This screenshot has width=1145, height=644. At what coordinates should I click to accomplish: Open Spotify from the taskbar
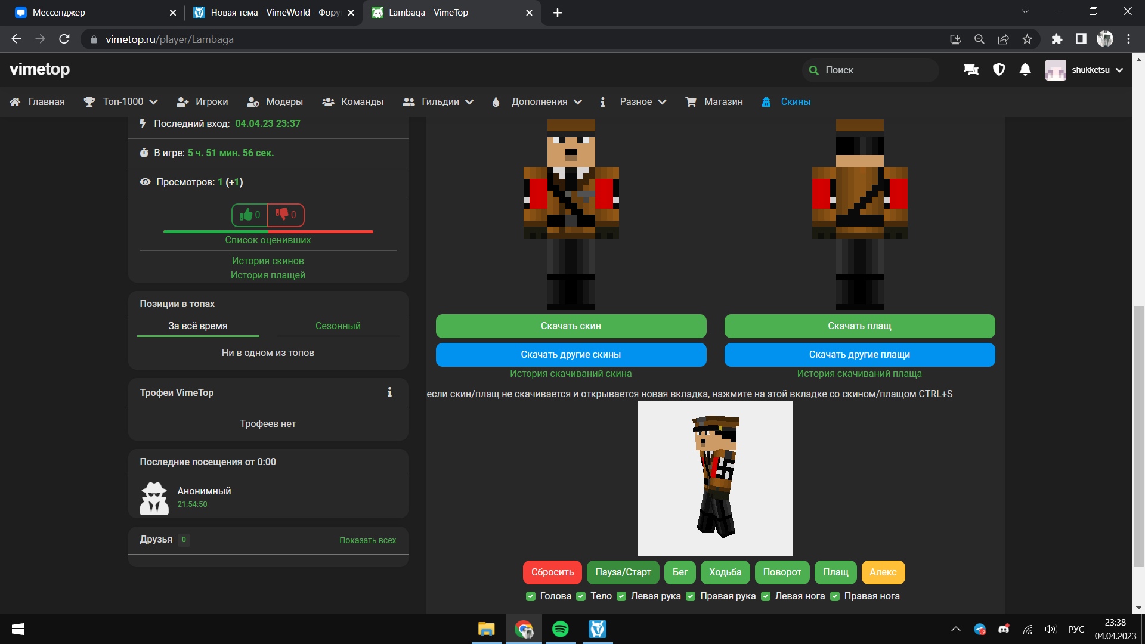click(560, 629)
